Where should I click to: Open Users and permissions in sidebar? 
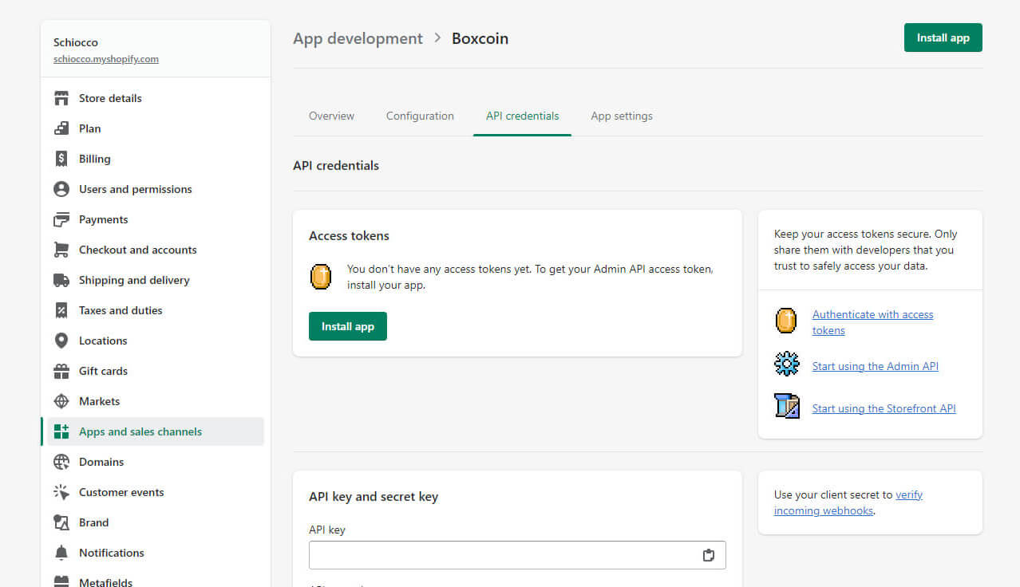point(135,189)
